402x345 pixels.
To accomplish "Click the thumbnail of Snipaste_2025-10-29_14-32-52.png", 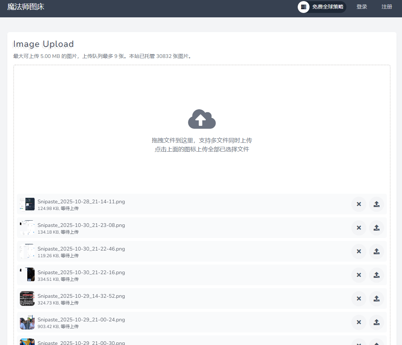I will tap(27, 299).
